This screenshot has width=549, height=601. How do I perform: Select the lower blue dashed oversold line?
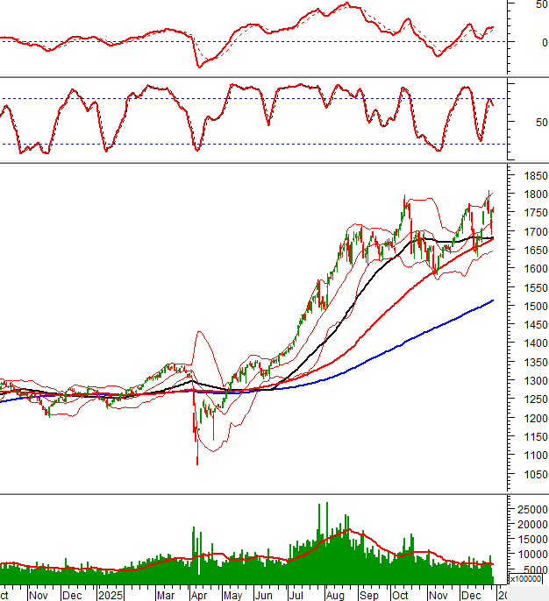coord(263,144)
